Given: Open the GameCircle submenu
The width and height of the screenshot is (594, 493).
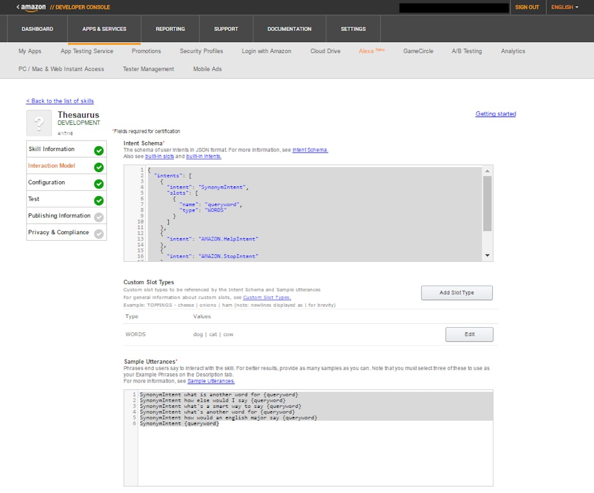Looking at the screenshot, I should click(418, 51).
